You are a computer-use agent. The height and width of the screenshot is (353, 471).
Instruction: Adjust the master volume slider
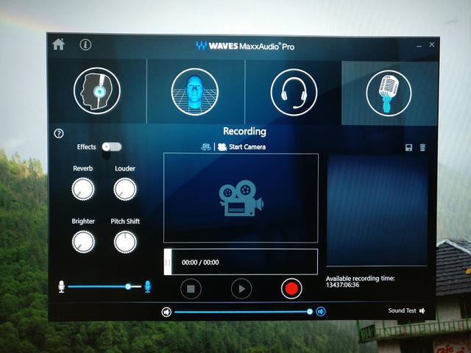[x=244, y=312]
